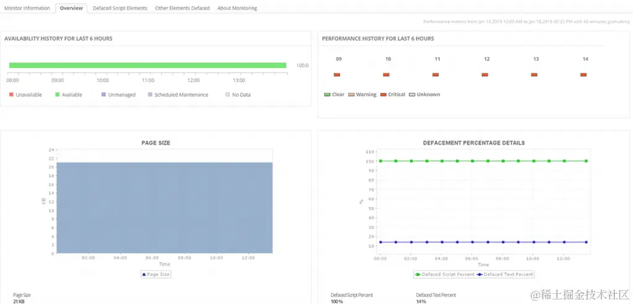The height and width of the screenshot is (305, 633).
Task: Click the blue data point at 00:00
Action: pyautogui.click(x=380, y=242)
